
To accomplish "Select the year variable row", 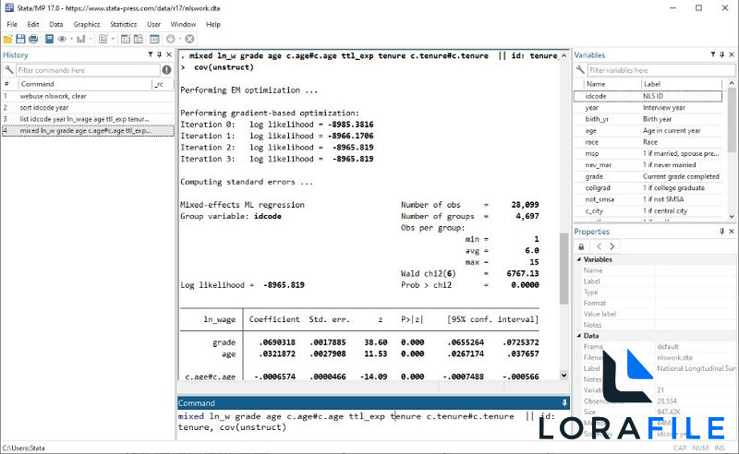I will (648, 107).
